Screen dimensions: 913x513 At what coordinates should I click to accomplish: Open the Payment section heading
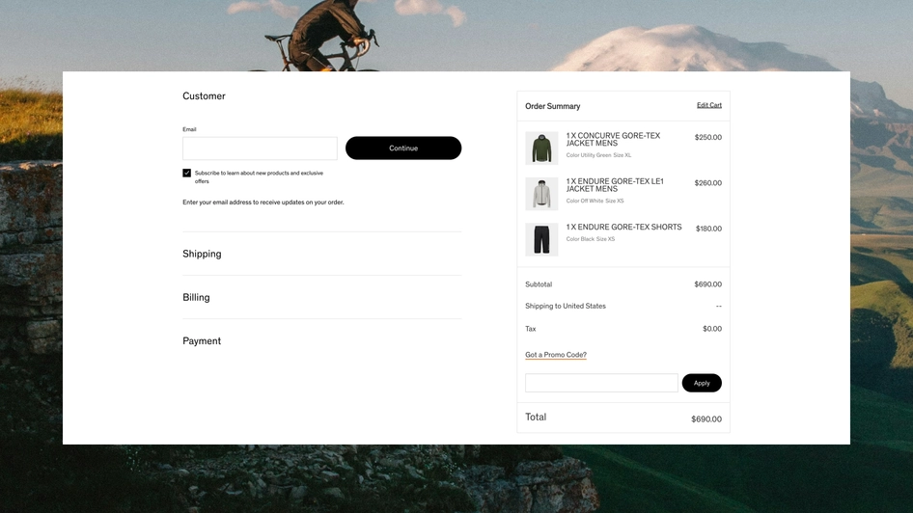(202, 340)
